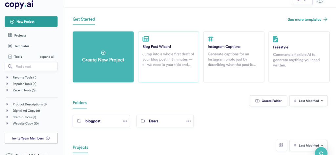336x155 pixels.
Task: Open the Freestyle template card
Action: [299, 57]
